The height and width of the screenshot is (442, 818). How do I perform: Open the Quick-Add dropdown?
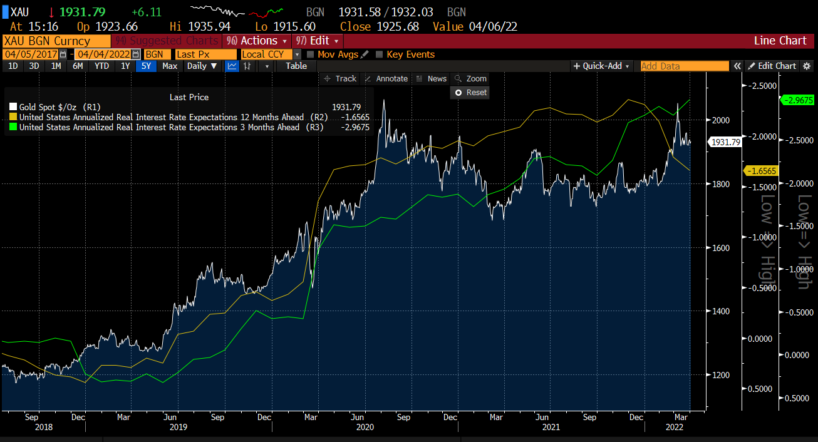click(601, 66)
